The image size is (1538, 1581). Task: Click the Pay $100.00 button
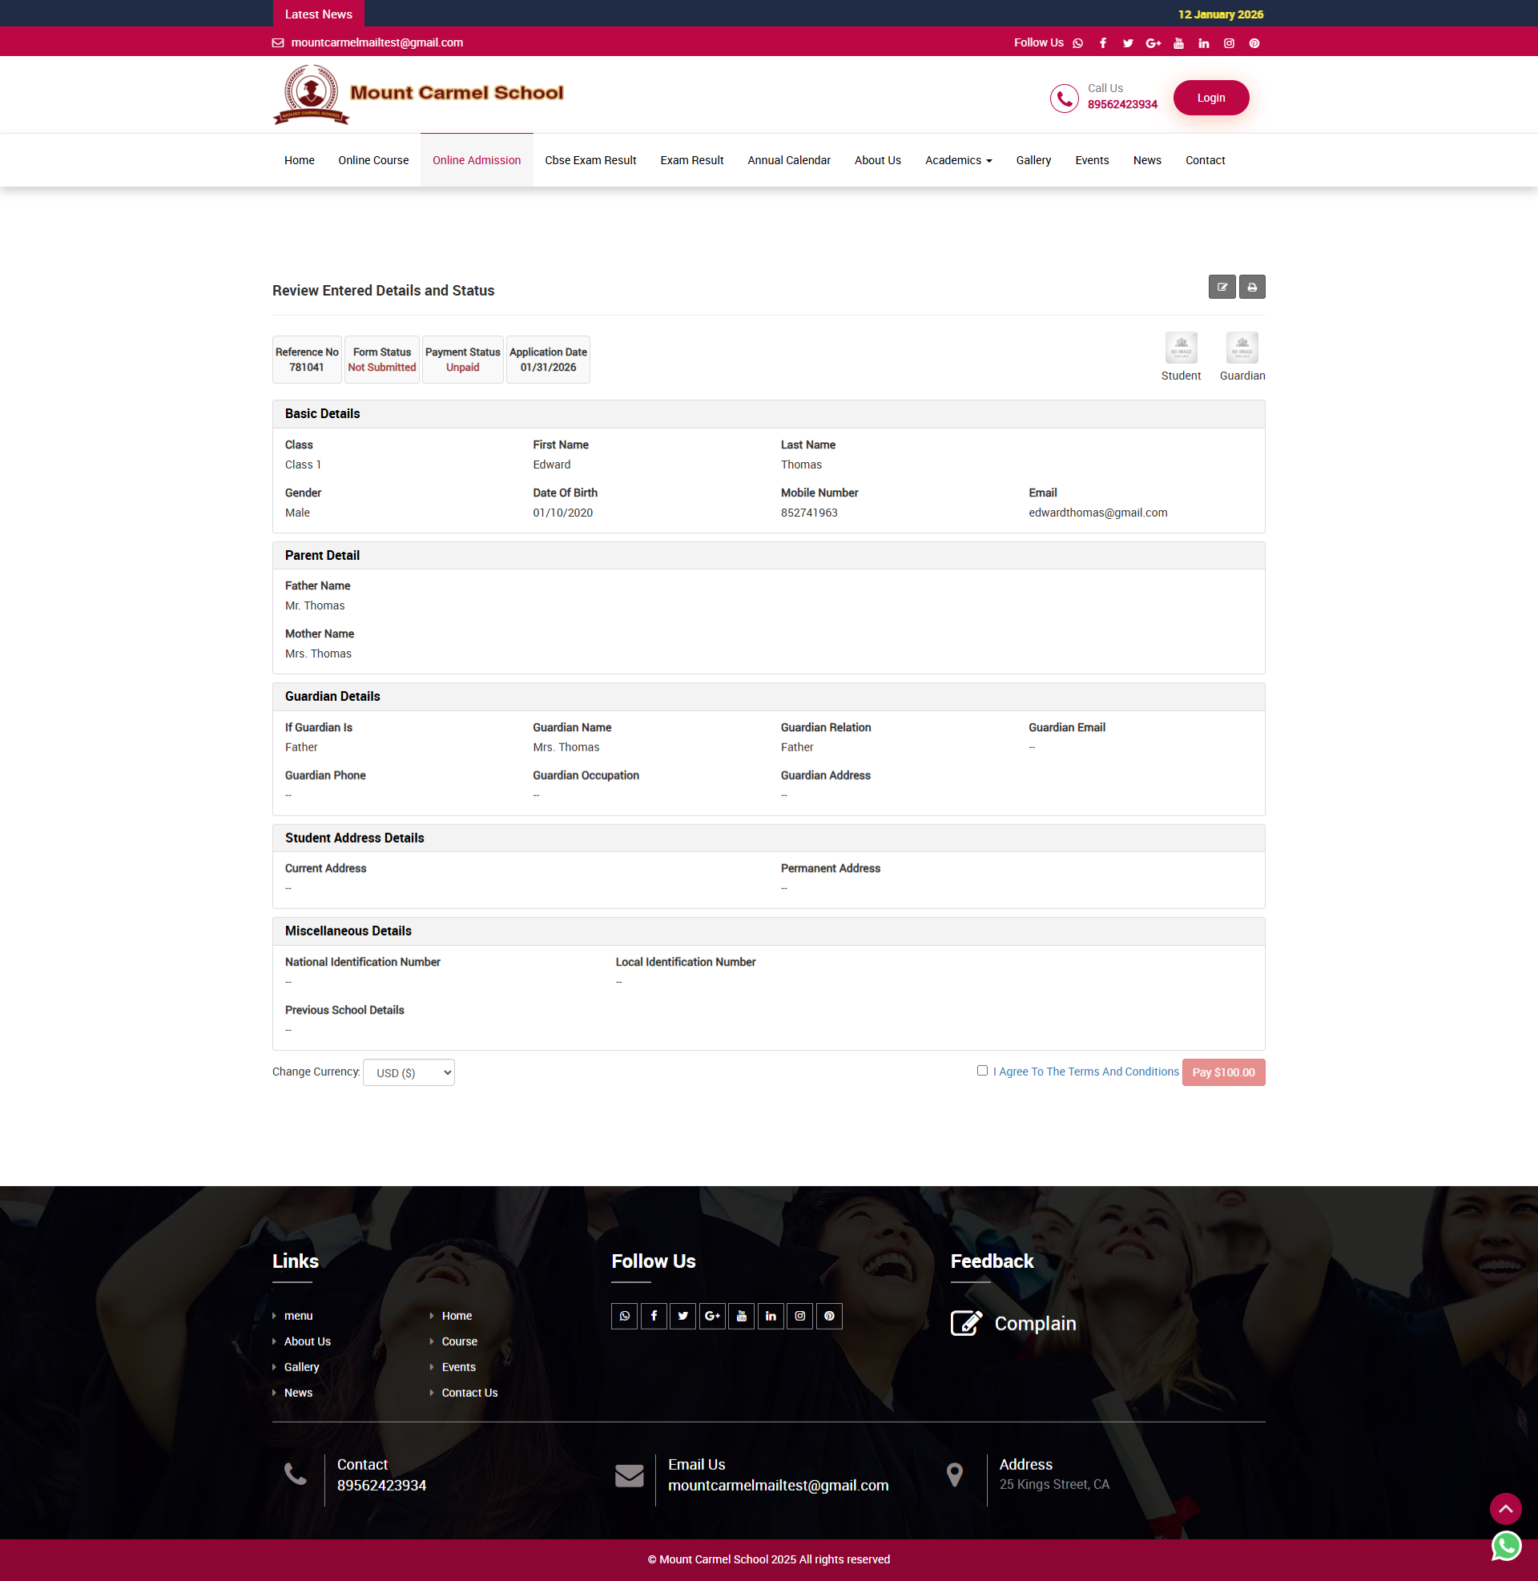1223,1072
